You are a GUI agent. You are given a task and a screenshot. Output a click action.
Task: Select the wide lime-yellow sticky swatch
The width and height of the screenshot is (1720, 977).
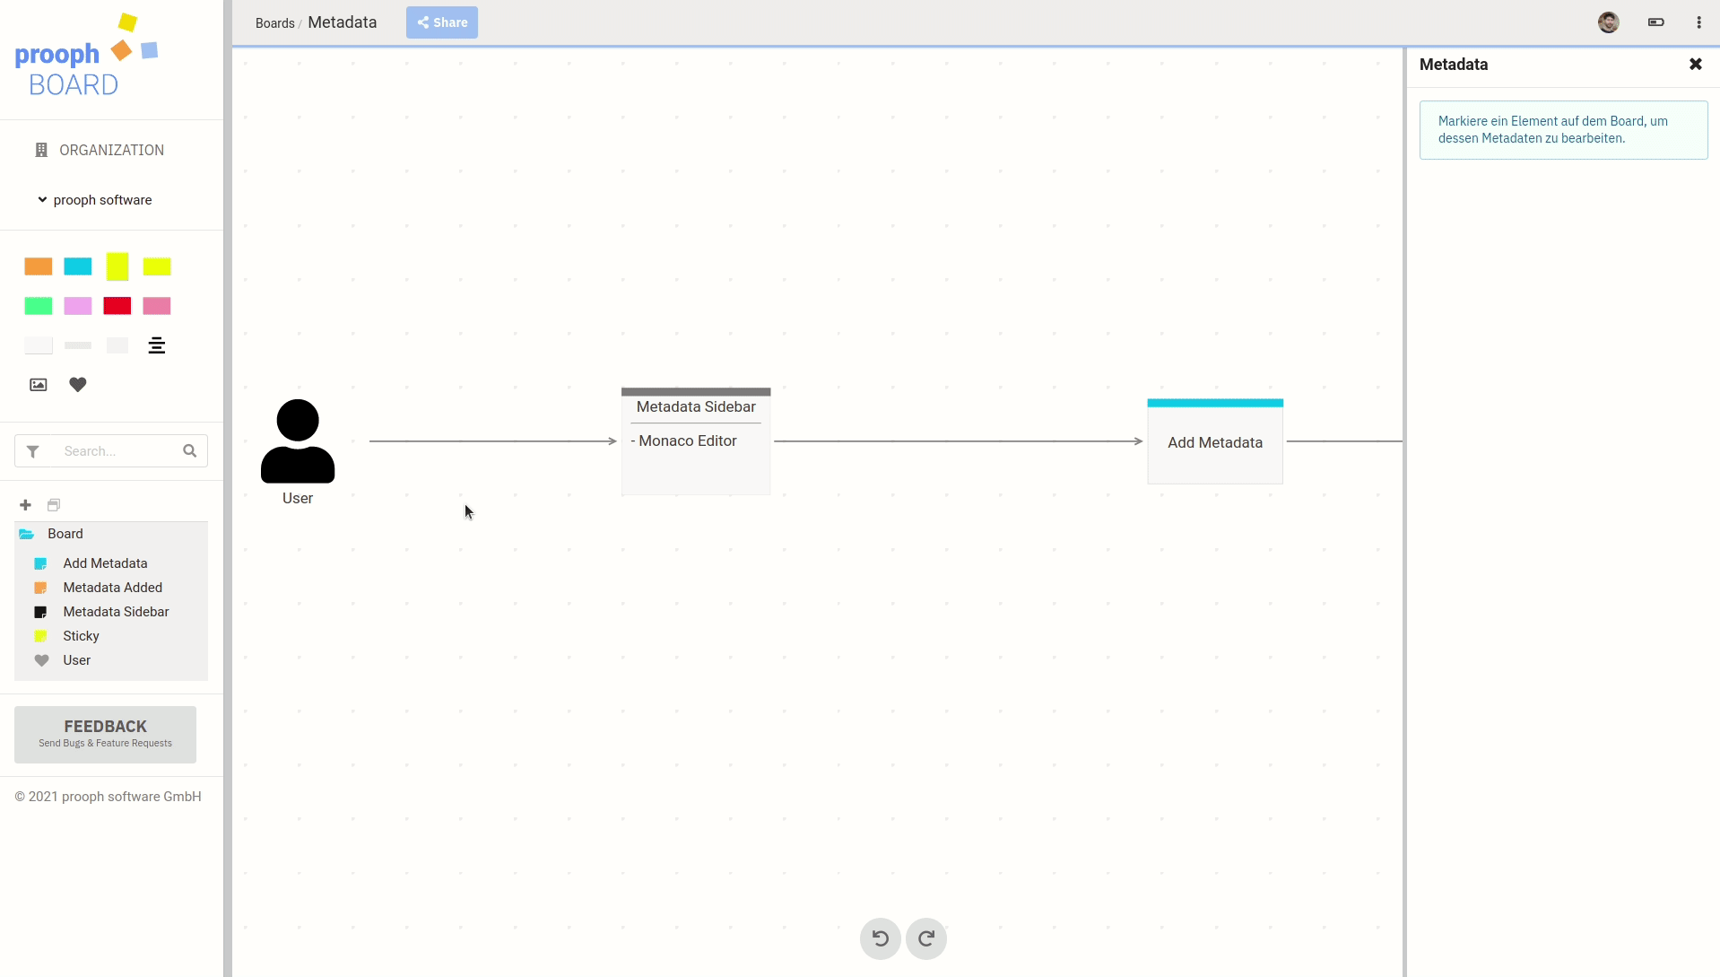coord(157,266)
